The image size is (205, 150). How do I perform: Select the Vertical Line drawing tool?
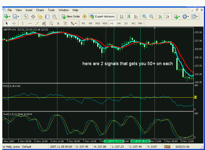pyautogui.click(x=23, y=23)
